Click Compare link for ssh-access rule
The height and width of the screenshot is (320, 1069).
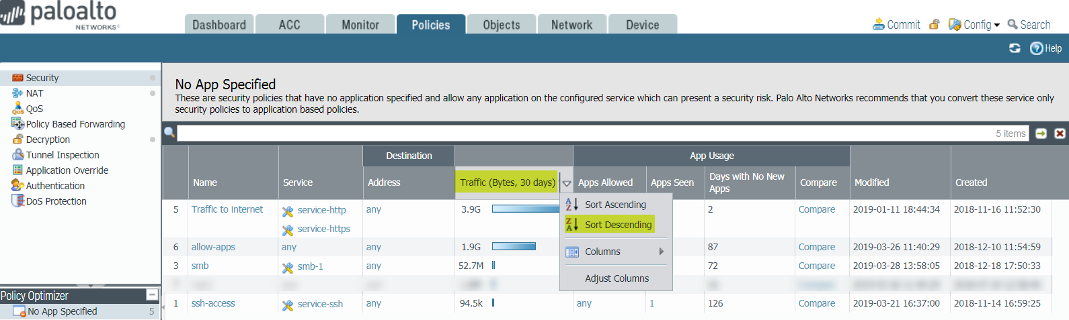[816, 303]
